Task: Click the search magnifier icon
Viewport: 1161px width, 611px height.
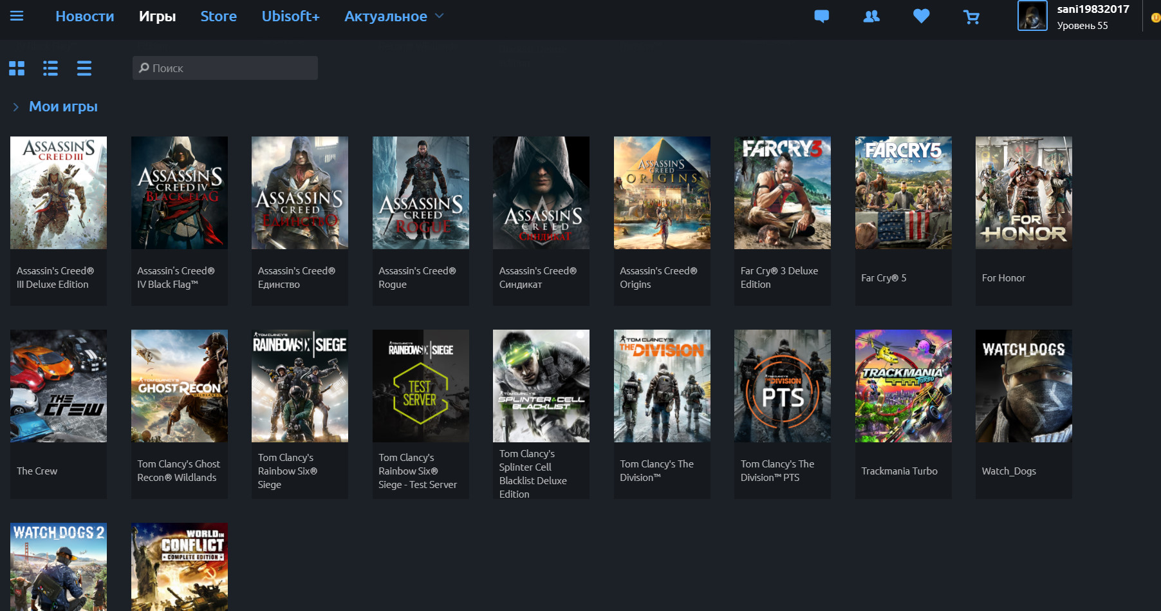Action: coord(143,68)
